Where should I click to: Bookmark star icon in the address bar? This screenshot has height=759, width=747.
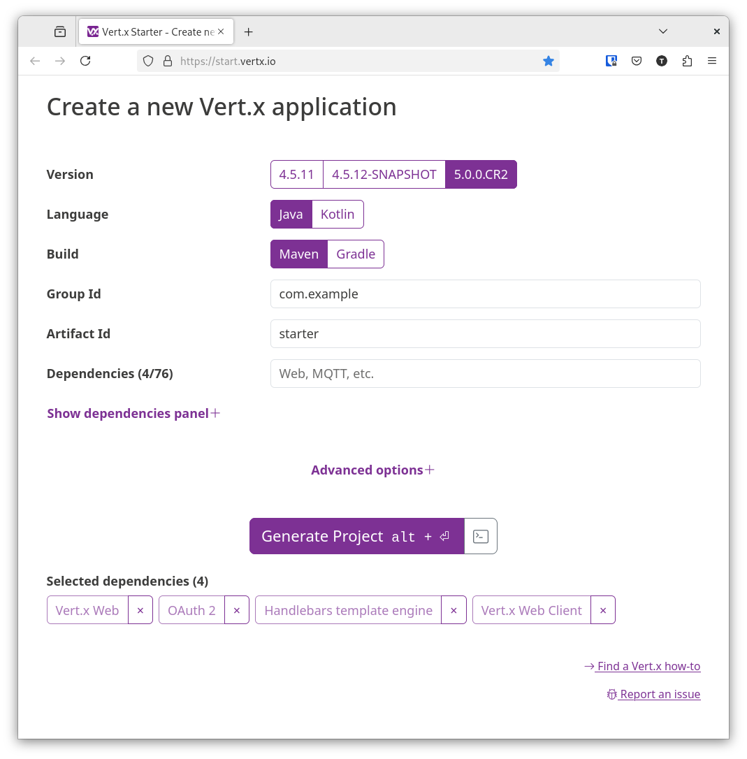pyautogui.click(x=549, y=61)
